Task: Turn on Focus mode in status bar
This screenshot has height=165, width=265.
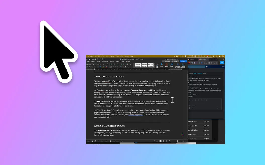Action: coord(156,141)
